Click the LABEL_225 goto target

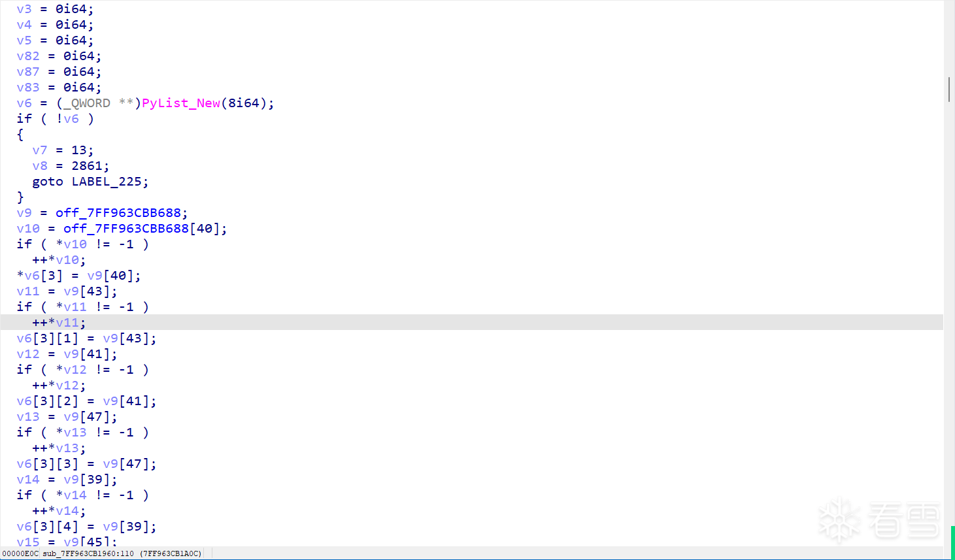[x=107, y=182]
